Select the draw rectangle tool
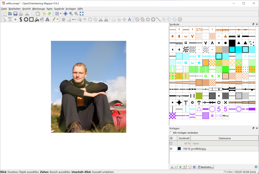 click(31, 19)
